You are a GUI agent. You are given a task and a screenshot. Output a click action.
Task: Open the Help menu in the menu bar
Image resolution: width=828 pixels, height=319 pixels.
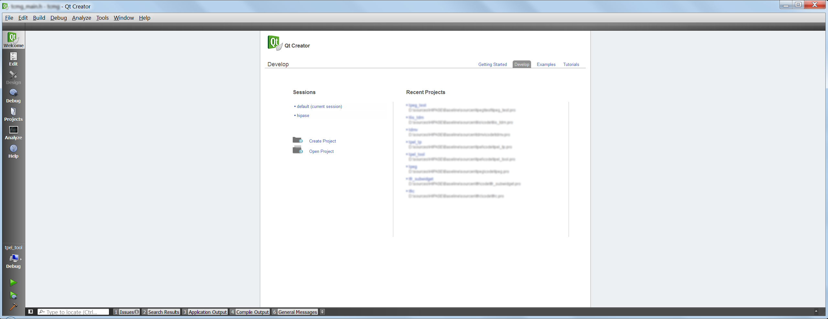145,18
